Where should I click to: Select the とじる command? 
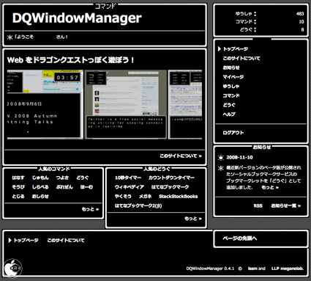click(x=18, y=197)
